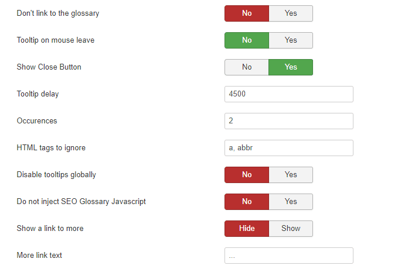This screenshot has height=276, width=398.
Task: Enable Do not inject SEO Glossary Javascript
Action: (291, 202)
